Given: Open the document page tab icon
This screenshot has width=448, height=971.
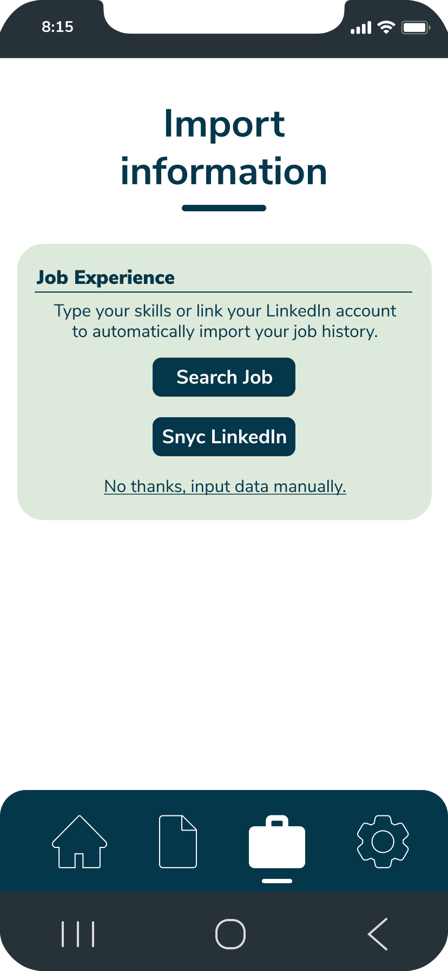Looking at the screenshot, I should point(178,842).
